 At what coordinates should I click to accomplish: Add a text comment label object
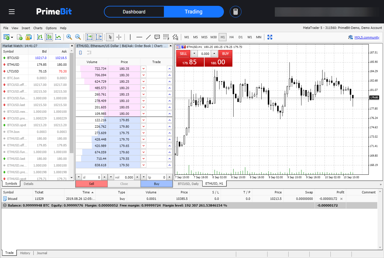point(157,37)
